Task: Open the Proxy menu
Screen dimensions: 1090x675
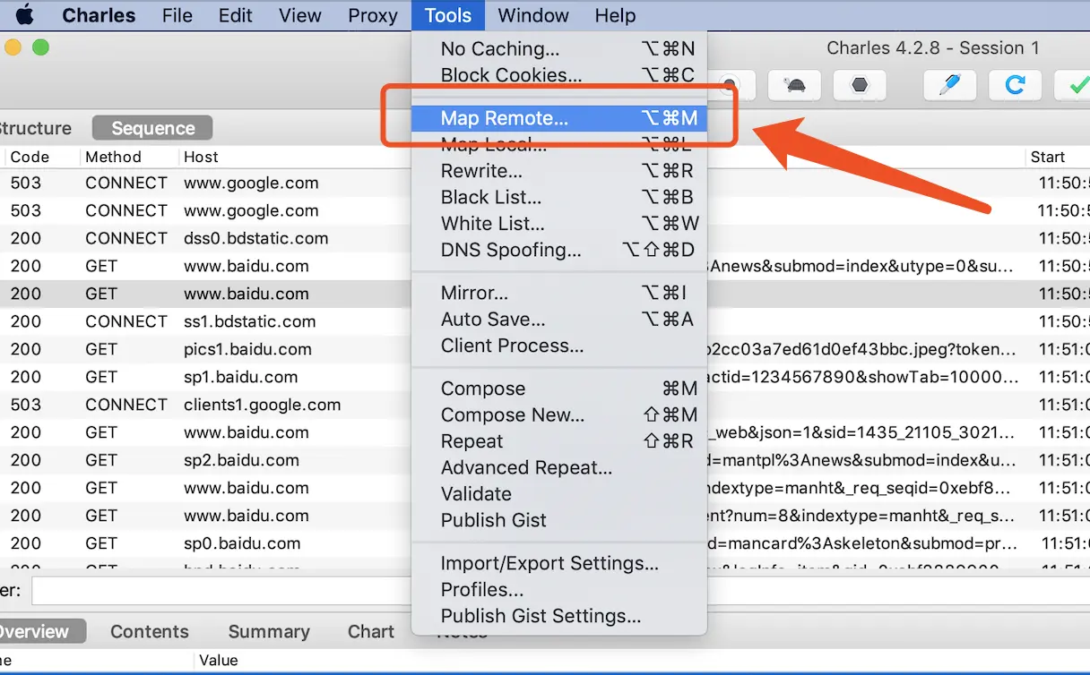Action: (372, 15)
